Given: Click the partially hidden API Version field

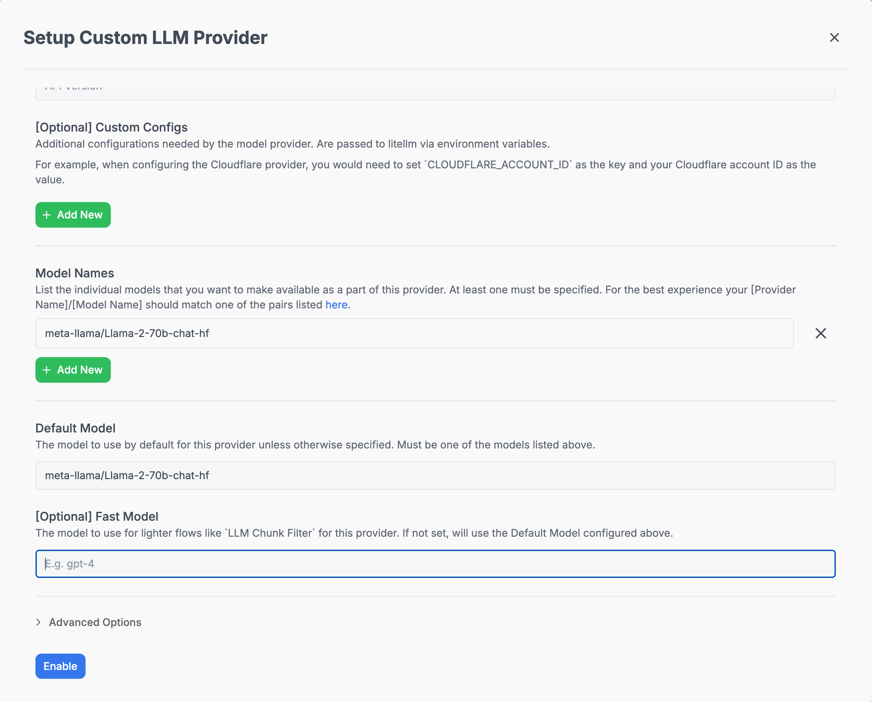Looking at the screenshot, I should pos(435,93).
